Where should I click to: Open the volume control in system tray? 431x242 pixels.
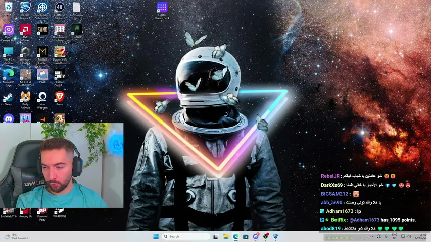pyautogui.click(x=409, y=236)
